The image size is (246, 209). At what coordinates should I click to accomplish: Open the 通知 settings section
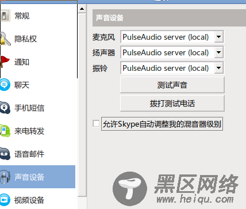pos(37,62)
